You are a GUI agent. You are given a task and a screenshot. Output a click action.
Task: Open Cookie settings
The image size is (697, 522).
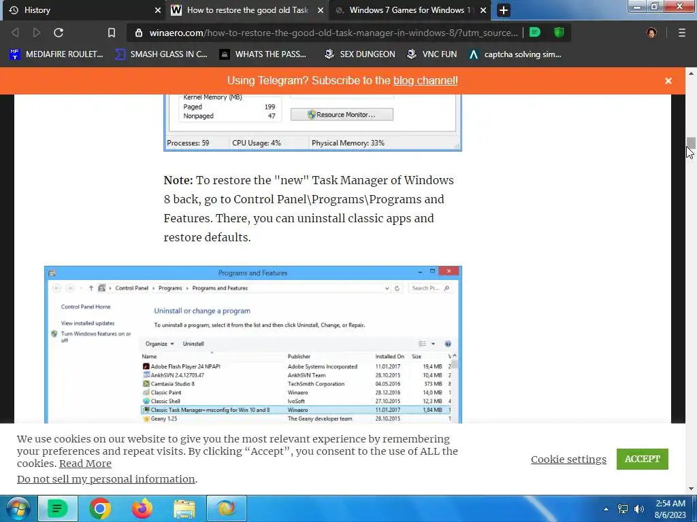pyautogui.click(x=568, y=459)
